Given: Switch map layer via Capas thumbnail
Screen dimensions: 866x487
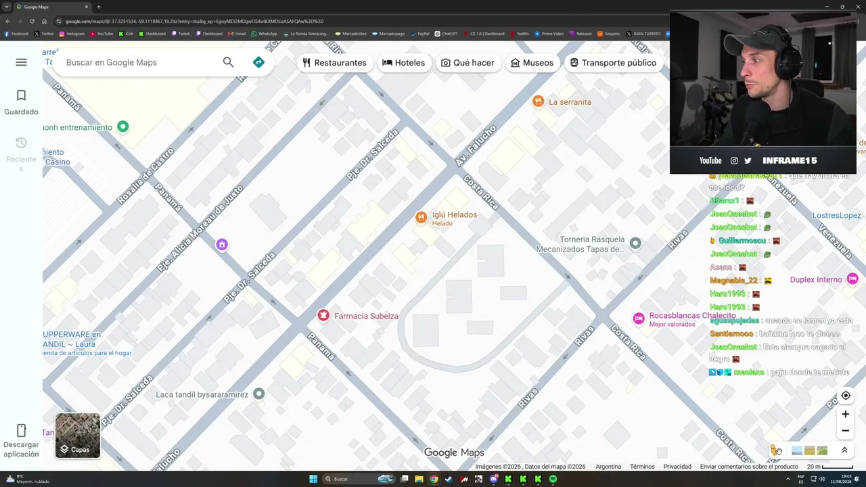Looking at the screenshot, I should [x=78, y=436].
